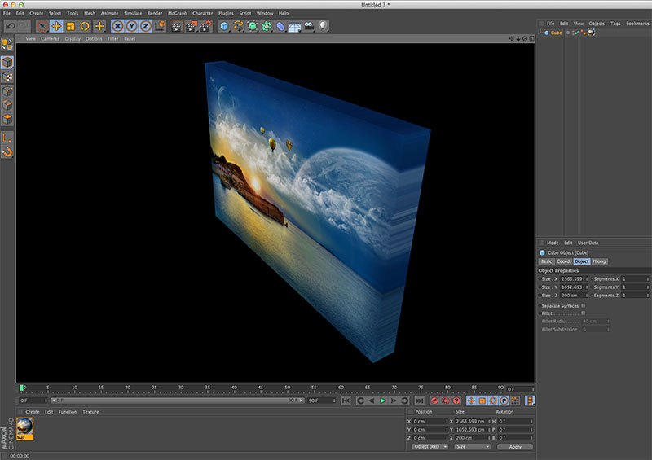
Task: Toggle Y axis lock
Action: tap(132, 26)
